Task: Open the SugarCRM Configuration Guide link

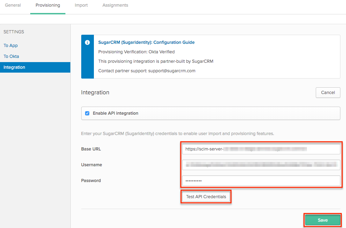Action: coord(147,42)
